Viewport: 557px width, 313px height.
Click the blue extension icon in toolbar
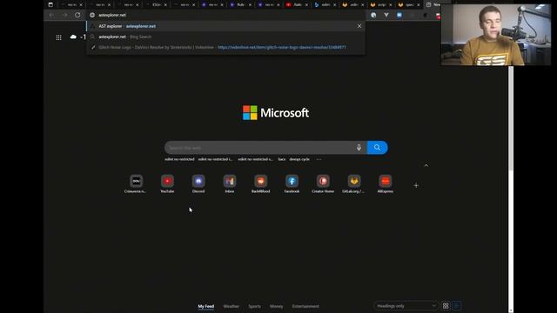coord(399,15)
